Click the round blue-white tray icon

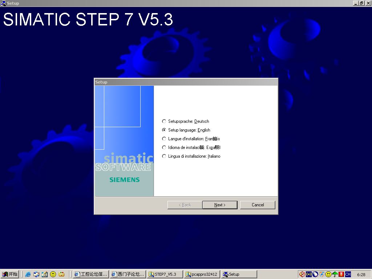coord(315,275)
